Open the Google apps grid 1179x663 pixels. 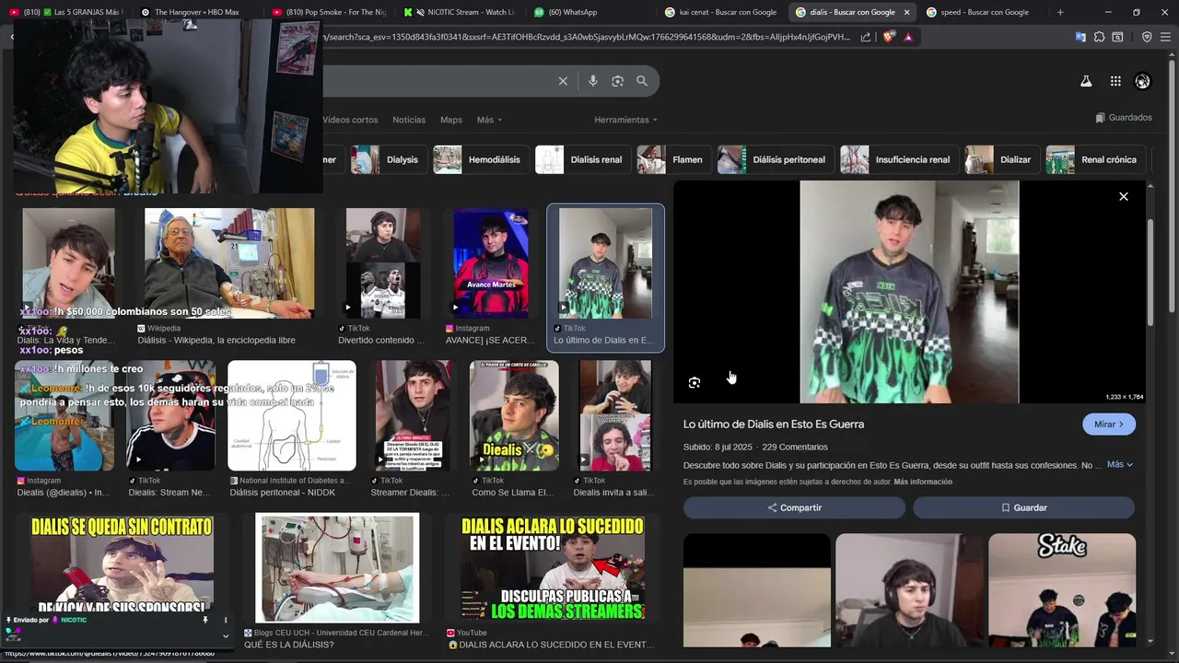(1115, 81)
